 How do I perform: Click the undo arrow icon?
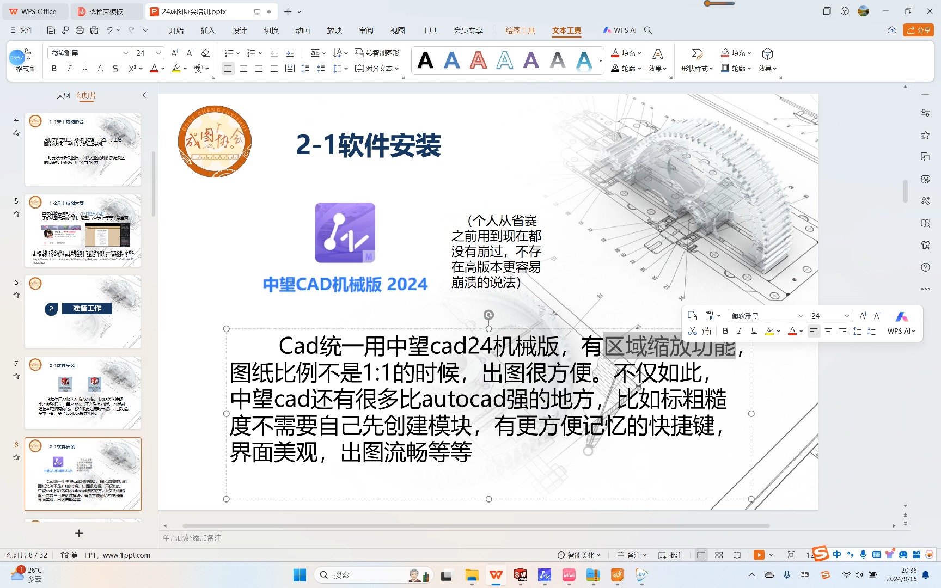click(109, 30)
